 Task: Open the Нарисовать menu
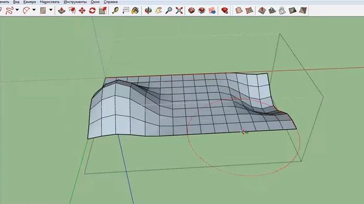pos(49,2)
